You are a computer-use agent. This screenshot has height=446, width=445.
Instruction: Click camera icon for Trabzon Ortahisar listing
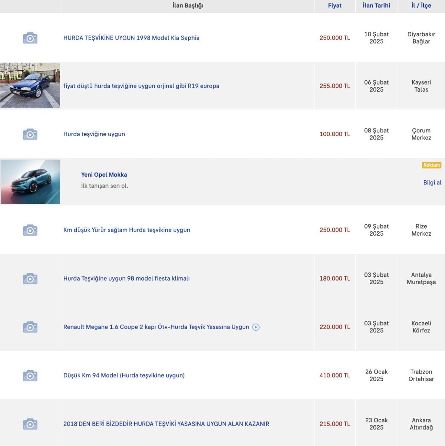pyautogui.click(x=30, y=376)
